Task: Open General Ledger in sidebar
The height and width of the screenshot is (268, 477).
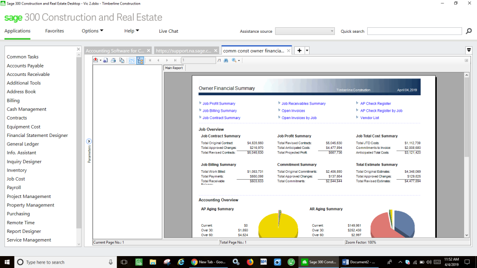Action: pyautogui.click(x=23, y=144)
